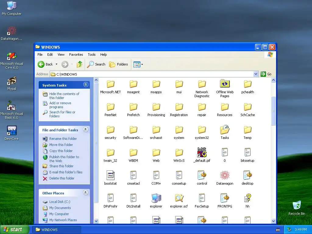Select the hh help application icon
The height and width of the screenshot is (234, 312).
(247, 198)
